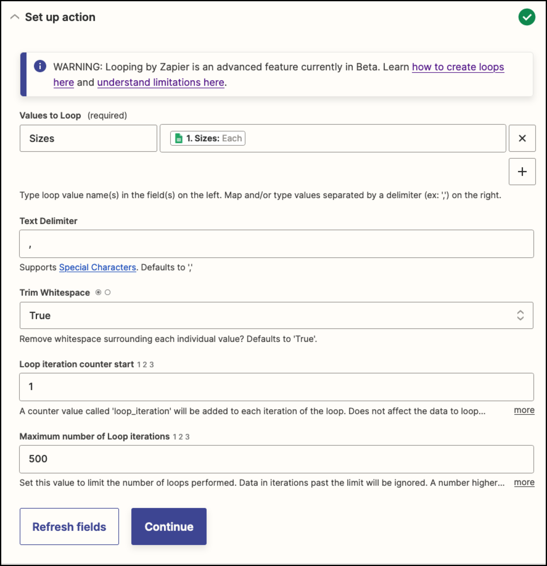Viewport: 547px width, 566px height.
Task: Click the Continue button
Action: click(x=169, y=526)
